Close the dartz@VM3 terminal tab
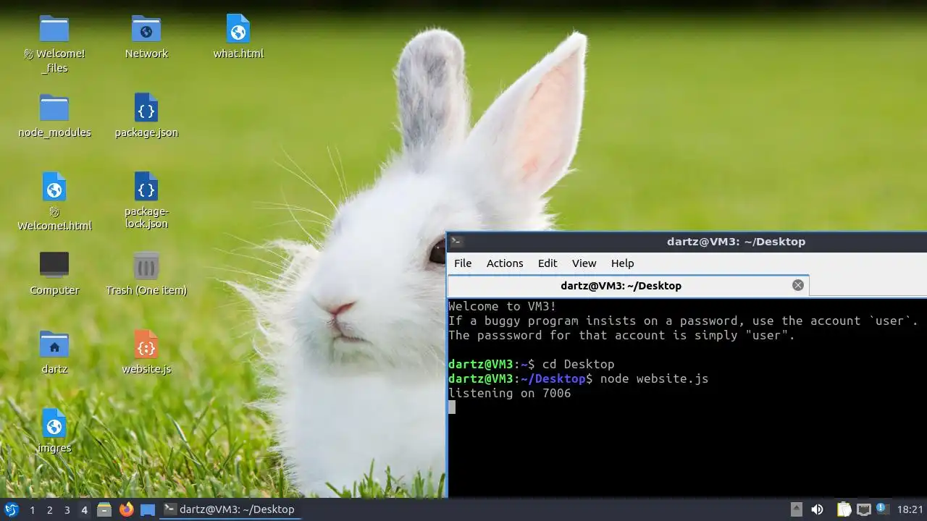 coord(798,285)
